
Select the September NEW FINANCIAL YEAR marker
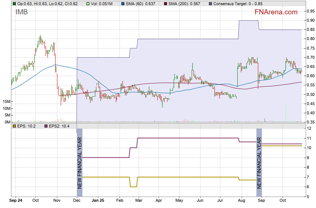[x=259, y=159]
